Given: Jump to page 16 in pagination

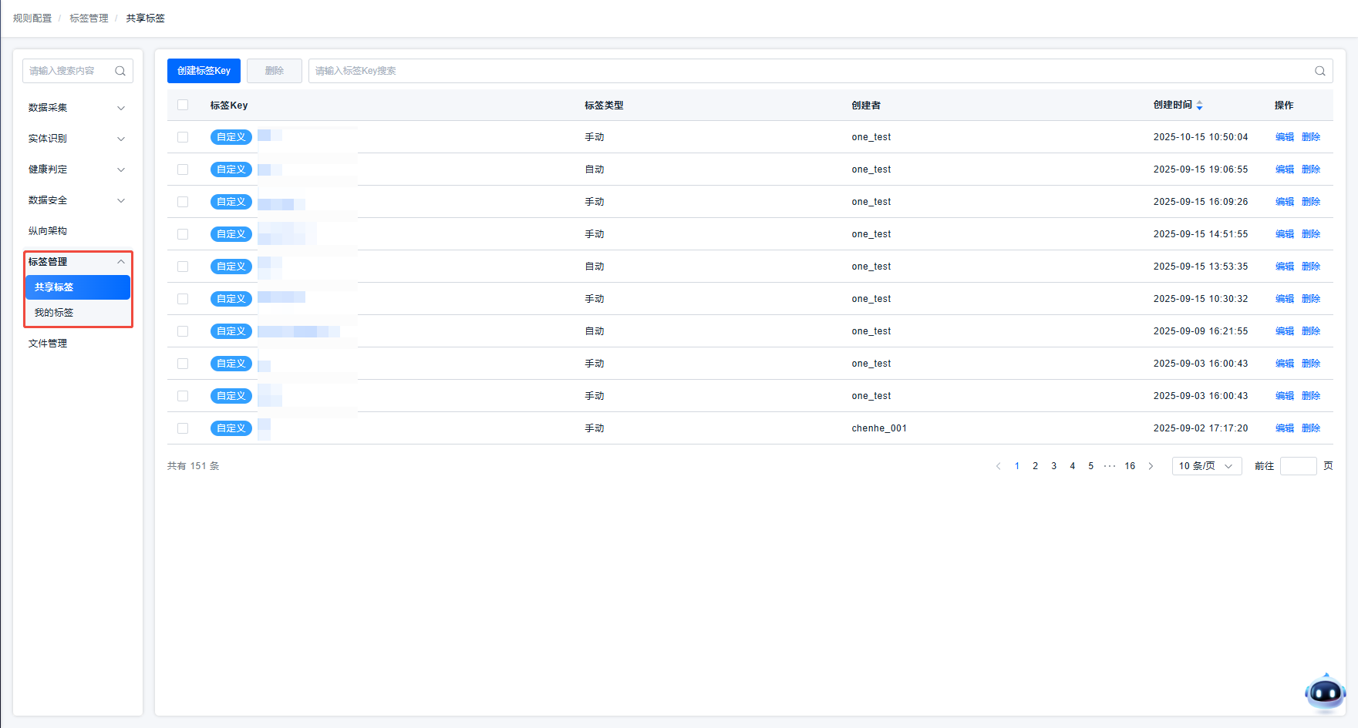Looking at the screenshot, I should tap(1130, 466).
